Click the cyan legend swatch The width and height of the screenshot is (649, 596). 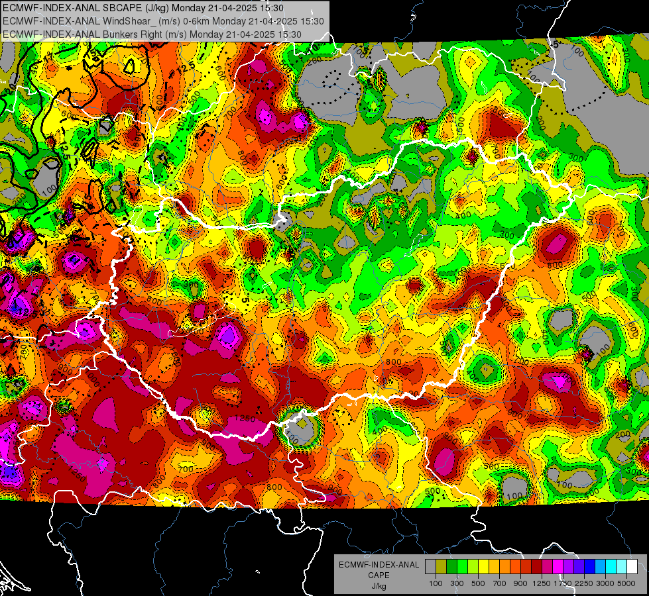point(611,566)
